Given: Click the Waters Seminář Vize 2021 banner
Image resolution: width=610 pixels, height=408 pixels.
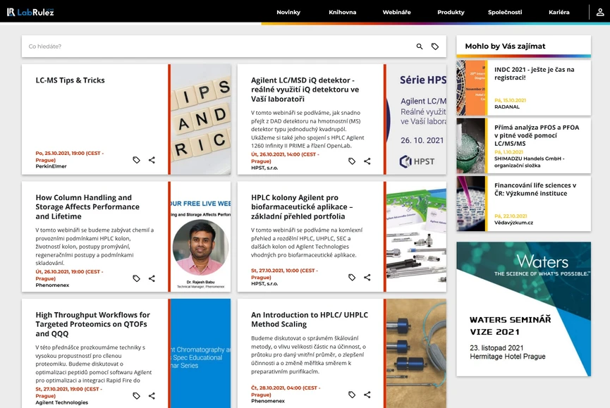Looking at the screenshot, I should click(524, 309).
